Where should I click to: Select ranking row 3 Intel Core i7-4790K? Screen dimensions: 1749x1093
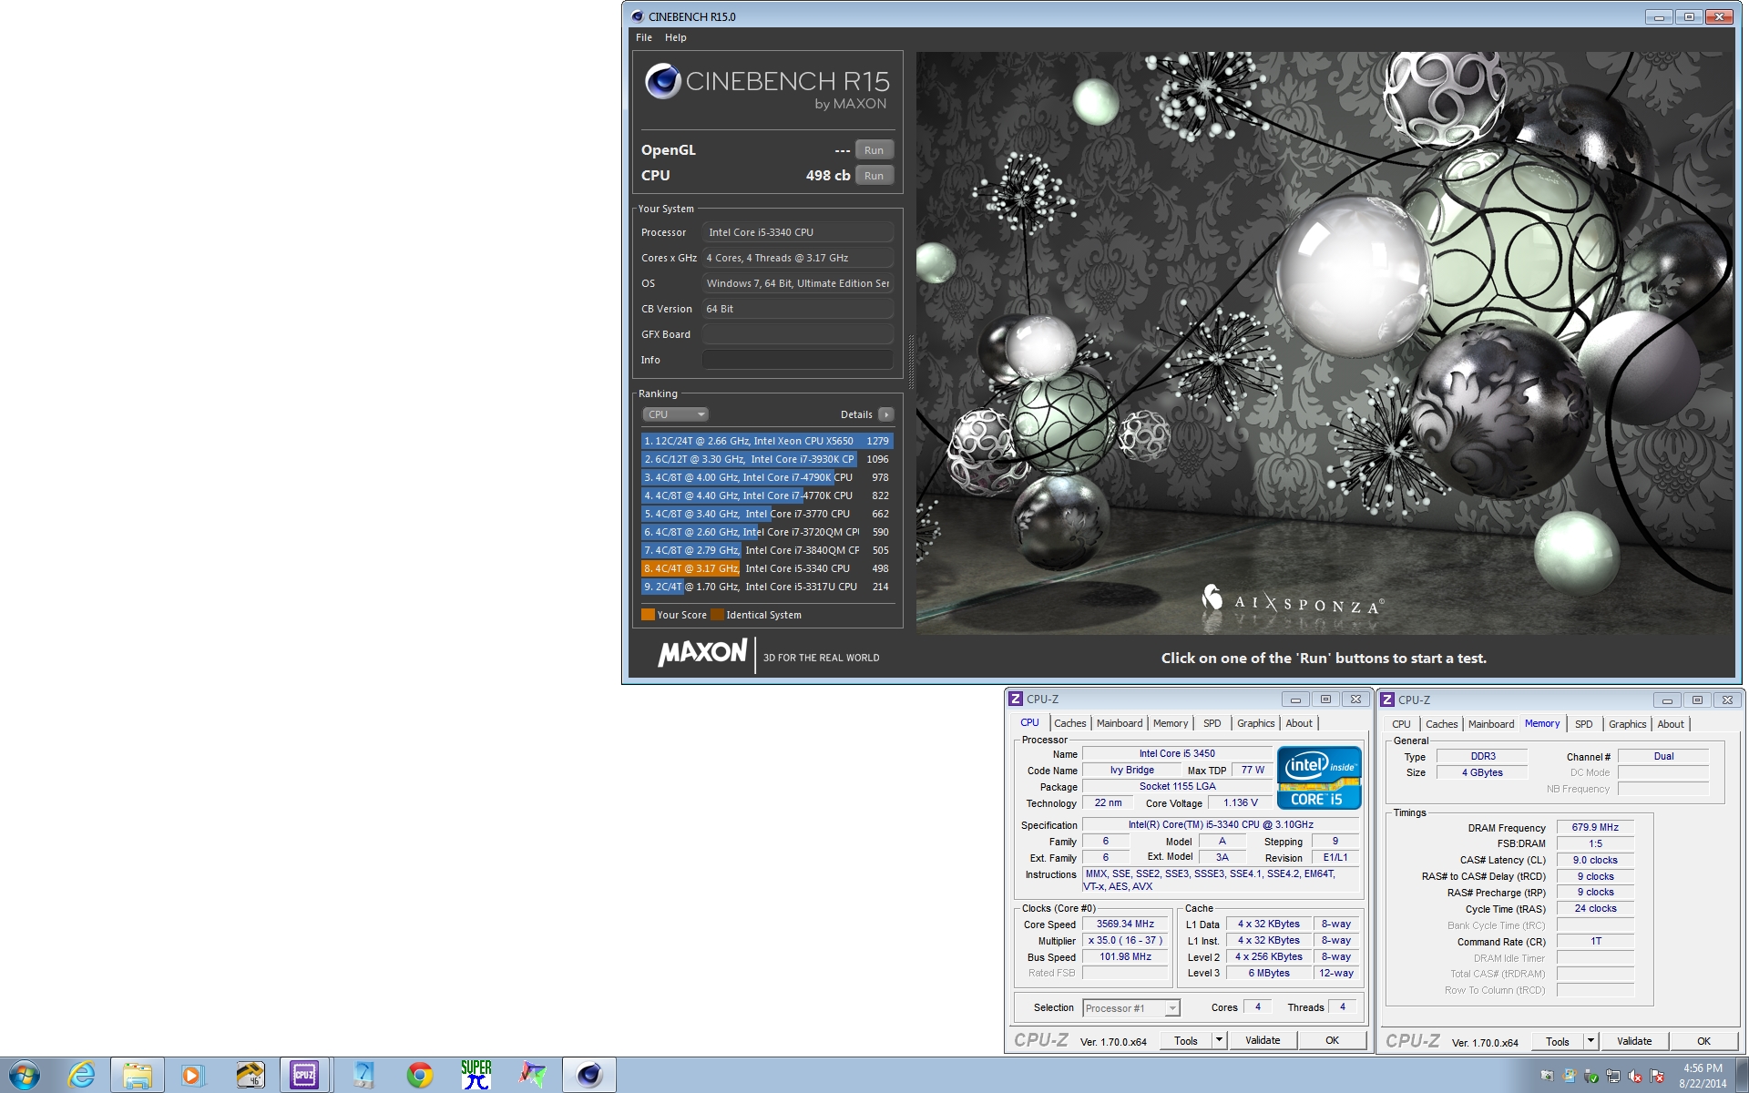[767, 477]
